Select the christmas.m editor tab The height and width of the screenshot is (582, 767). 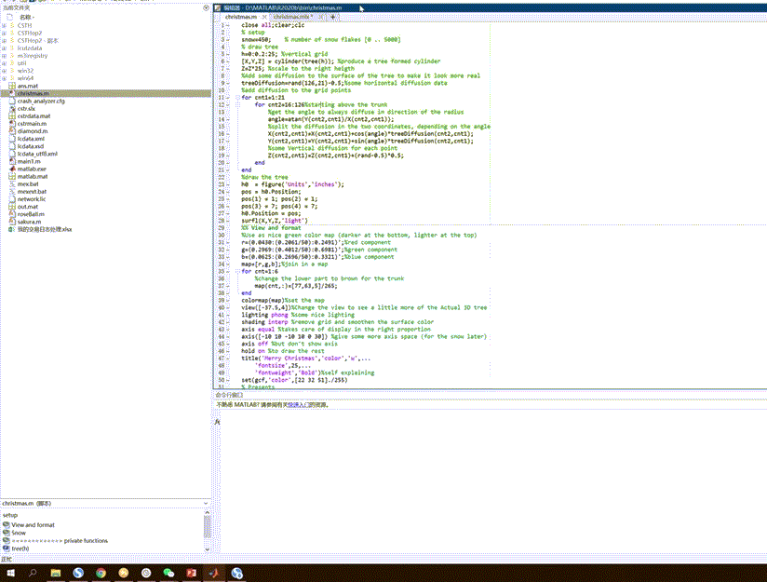tap(240, 17)
